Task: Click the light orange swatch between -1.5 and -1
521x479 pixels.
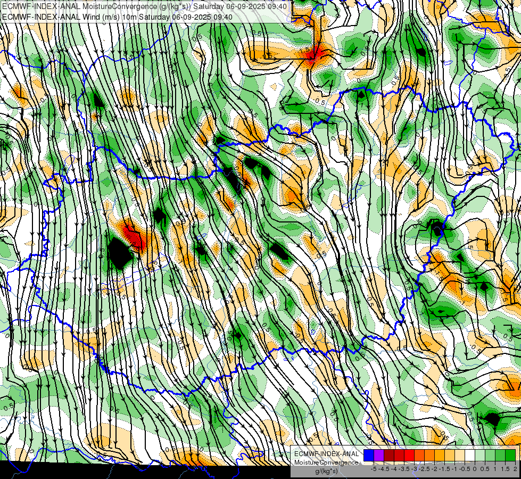Action: pos(449,455)
